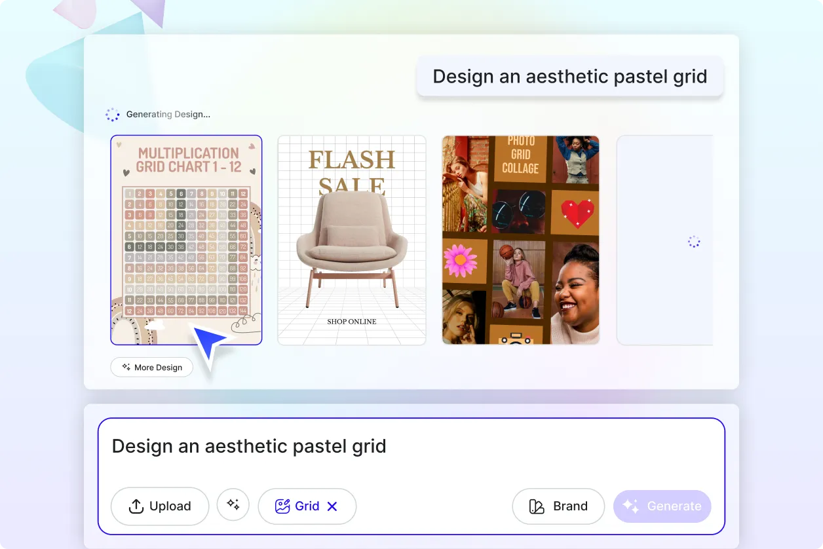Select the Multiplication Grid Chart design thumbnail
The height and width of the screenshot is (549, 823).
click(x=186, y=240)
